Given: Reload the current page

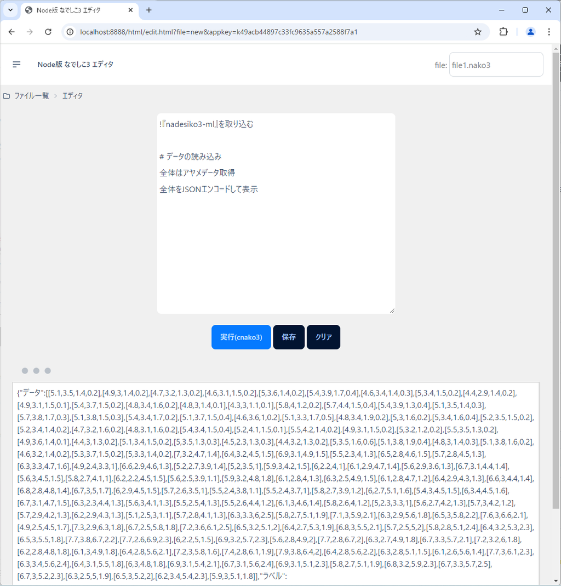Looking at the screenshot, I should coord(48,32).
